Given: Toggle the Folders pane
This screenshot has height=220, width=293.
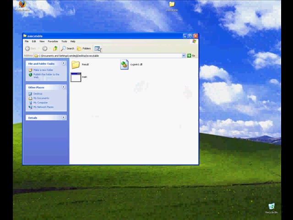Looking at the screenshot, I should point(84,49).
